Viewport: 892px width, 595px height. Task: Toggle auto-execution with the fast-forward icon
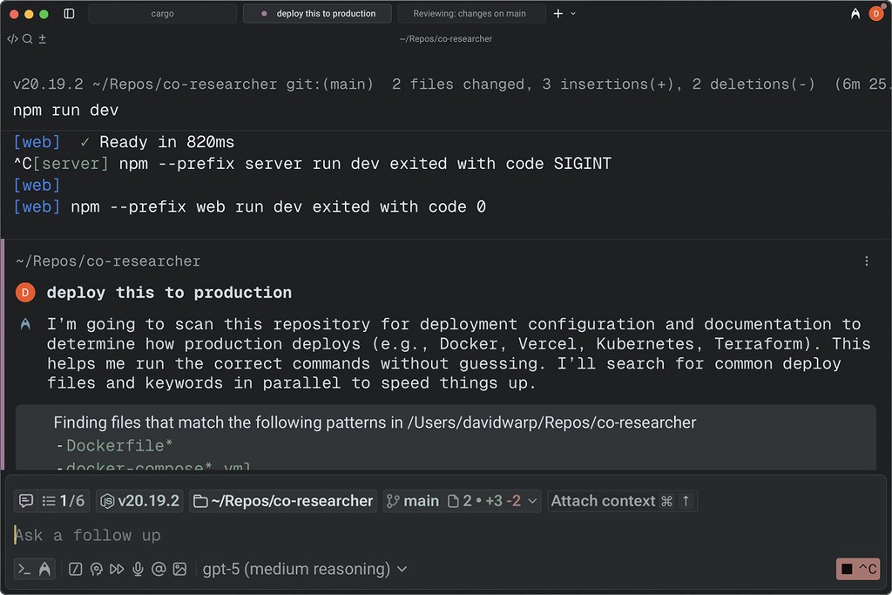[x=117, y=568]
